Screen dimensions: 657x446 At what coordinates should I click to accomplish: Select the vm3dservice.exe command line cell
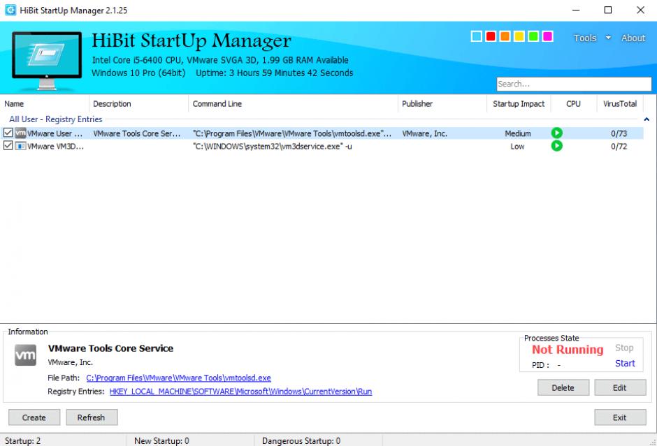(273, 147)
